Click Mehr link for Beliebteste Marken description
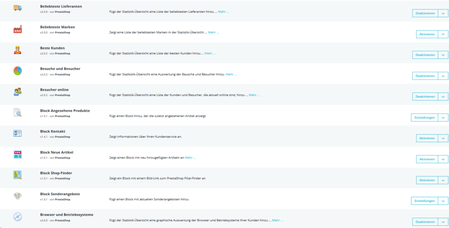The width and height of the screenshot is (449, 228). point(213,32)
